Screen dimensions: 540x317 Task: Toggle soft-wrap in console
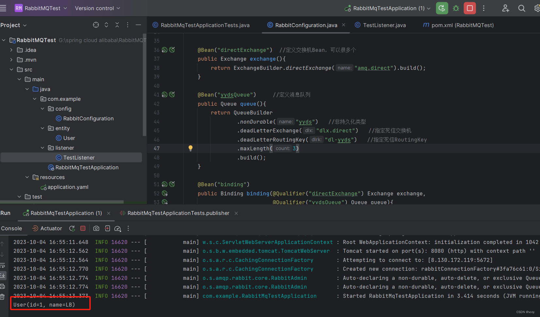[x=2, y=265]
